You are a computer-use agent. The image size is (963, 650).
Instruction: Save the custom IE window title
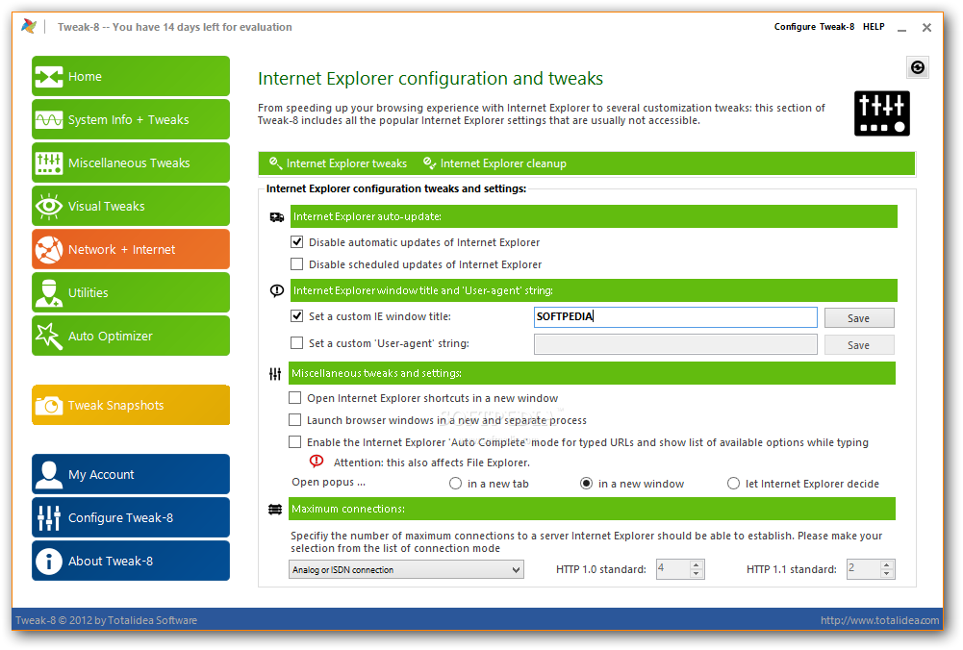[x=858, y=318]
